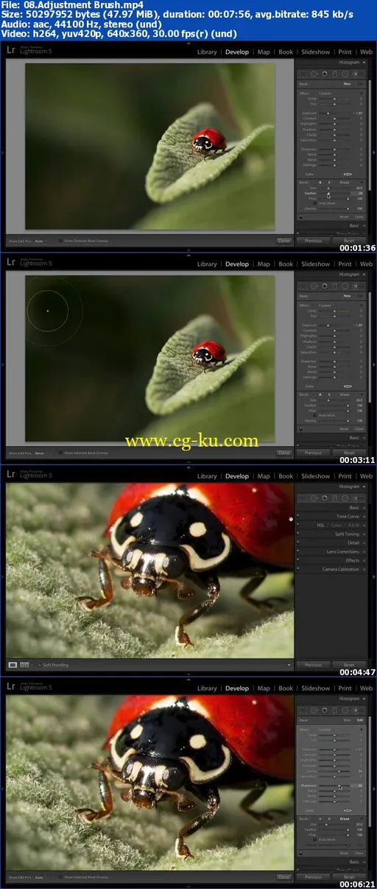Flip brush panel on/off switch in 00:06:21 frame
The height and width of the screenshot is (889, 377).
(300, 854)
